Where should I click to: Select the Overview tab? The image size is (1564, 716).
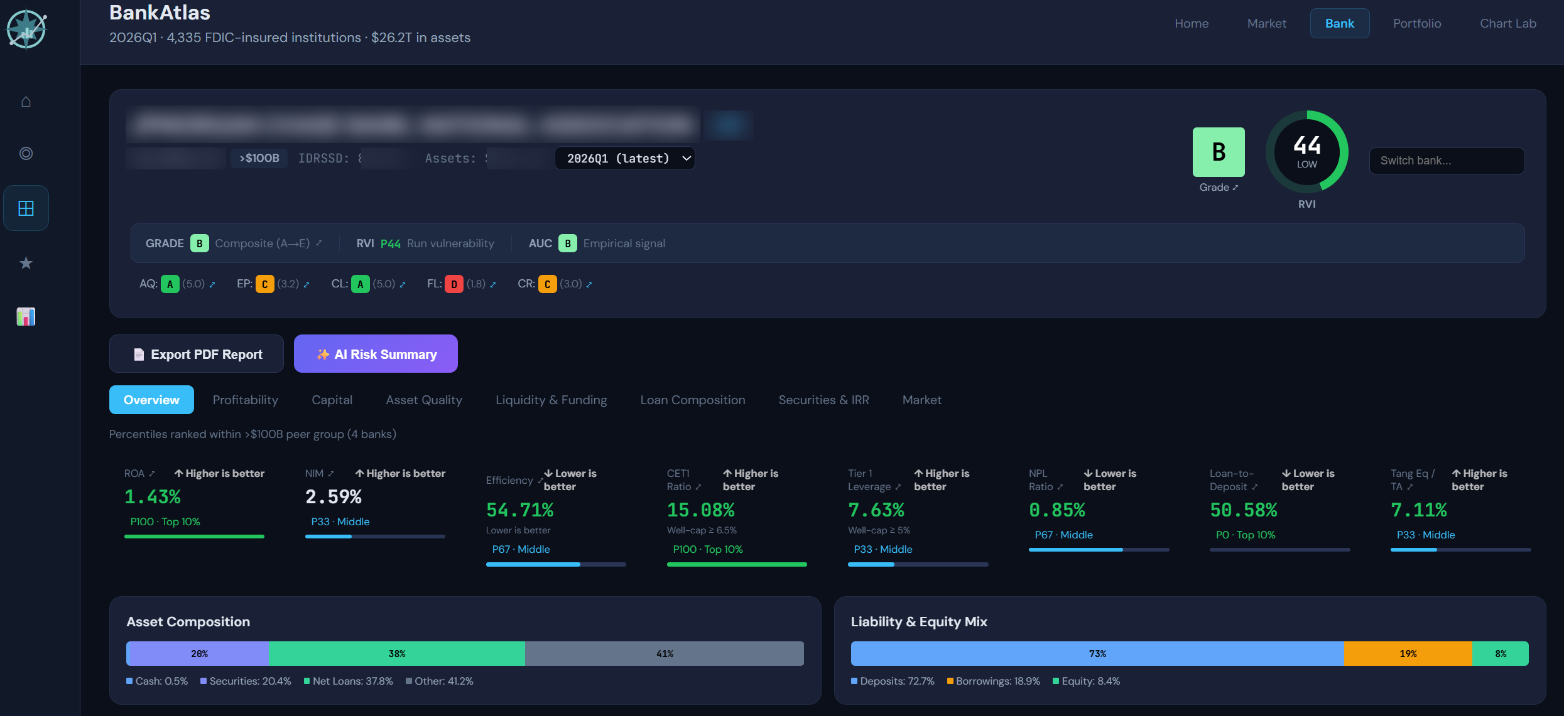pos(151,400)
